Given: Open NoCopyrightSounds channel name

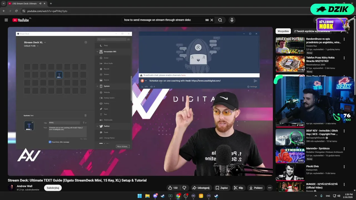Looking at the screenshot, I should click(315, 138).
